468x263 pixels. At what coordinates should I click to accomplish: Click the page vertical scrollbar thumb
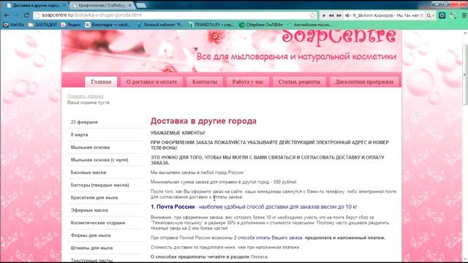click(465, 75)
